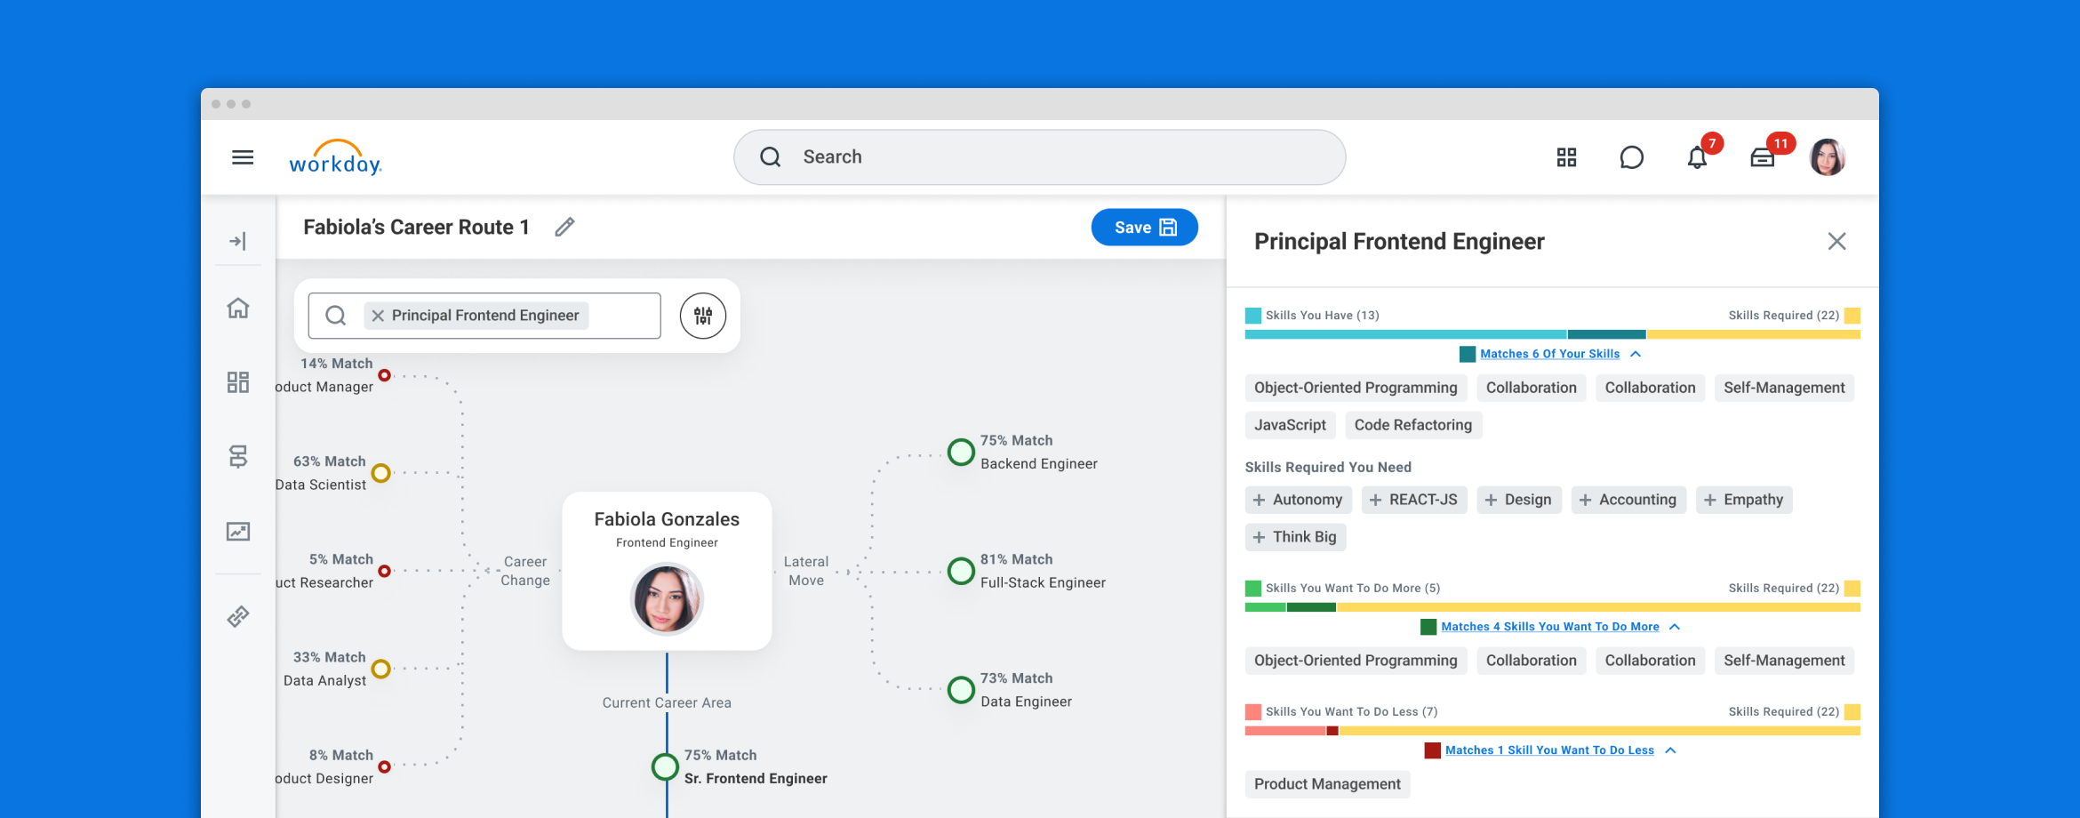2080x818 pixels.
Task: Add the Empathy skill
Action: pos(1744,500)
